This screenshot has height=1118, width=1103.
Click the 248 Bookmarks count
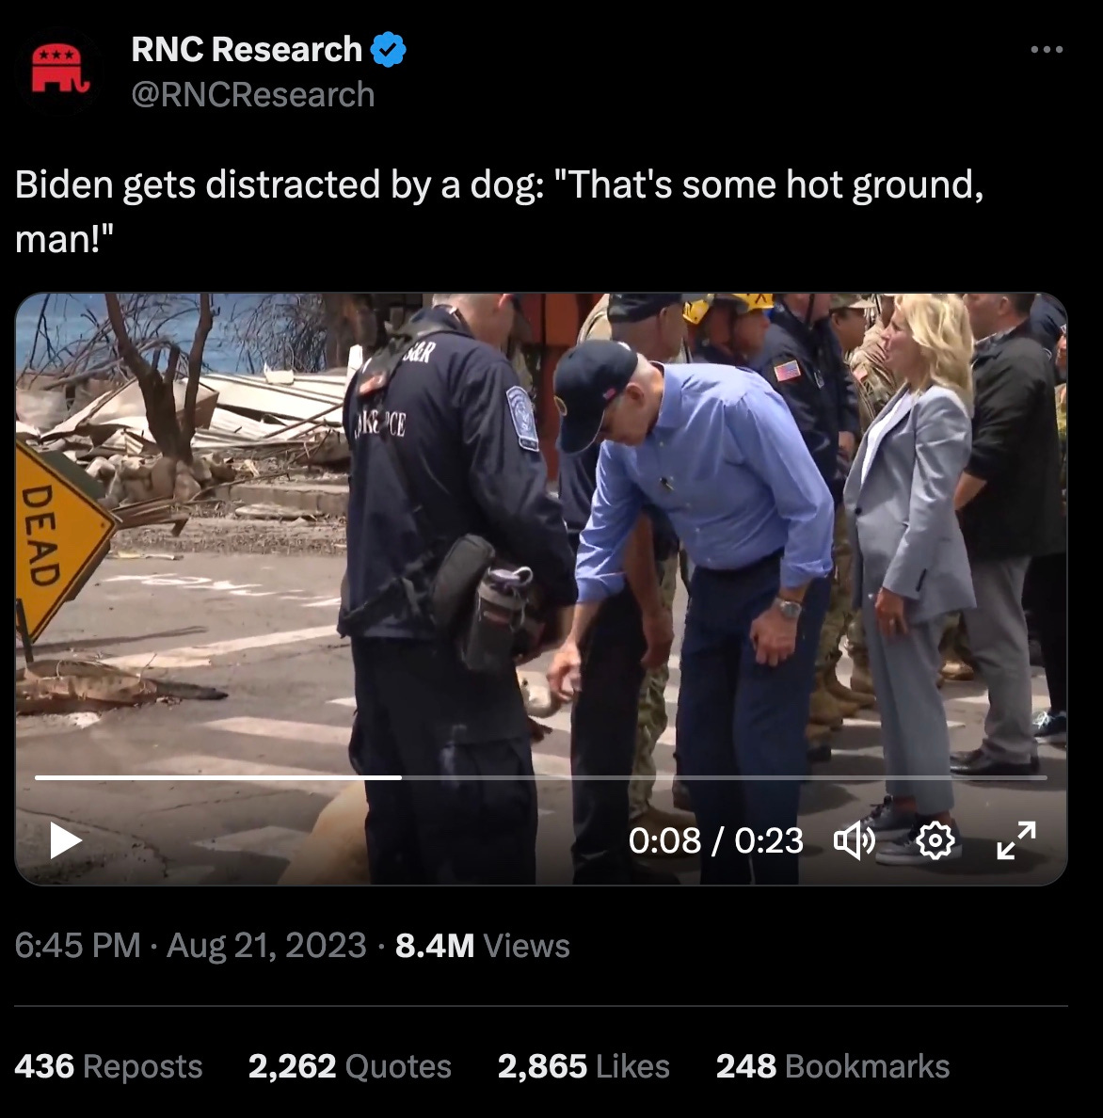click(x=832, y=1066)
